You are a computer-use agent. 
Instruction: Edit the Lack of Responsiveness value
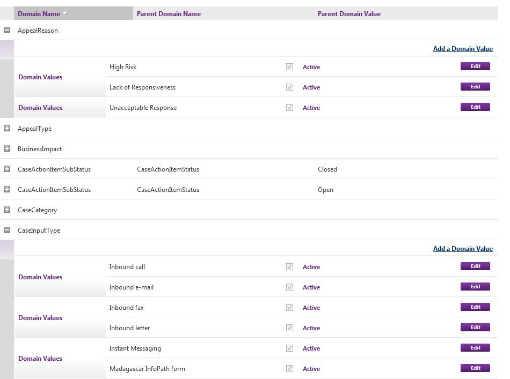475,87
